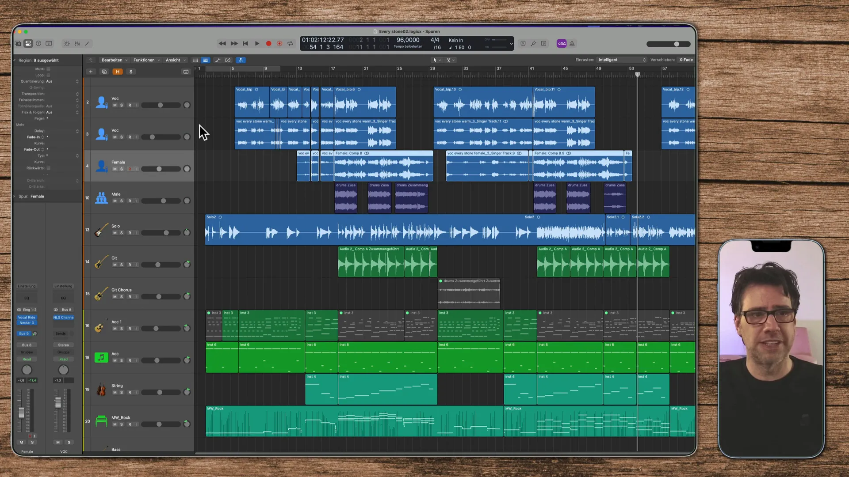Image resolution: width=849 pixels, height=477 pixels.
Task: Open Einrasten Intelligent snap dropdown
Action: click(622, 60)
